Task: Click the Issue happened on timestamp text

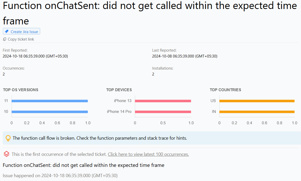Action: pos(60,176)
